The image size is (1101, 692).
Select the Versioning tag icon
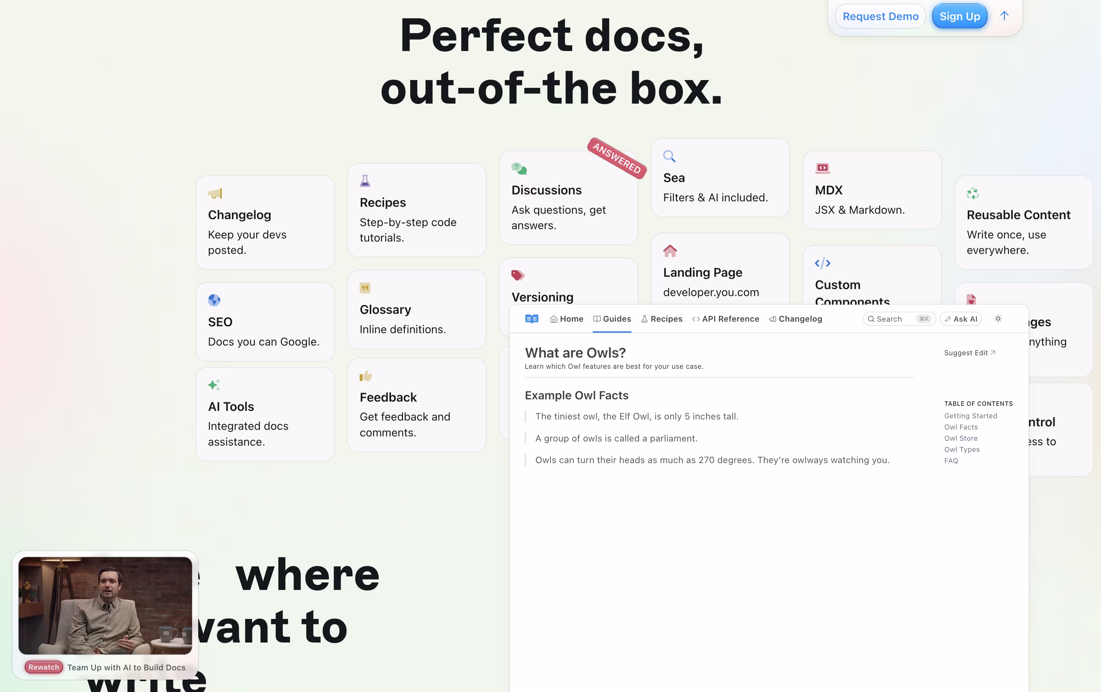pos(517,275)
